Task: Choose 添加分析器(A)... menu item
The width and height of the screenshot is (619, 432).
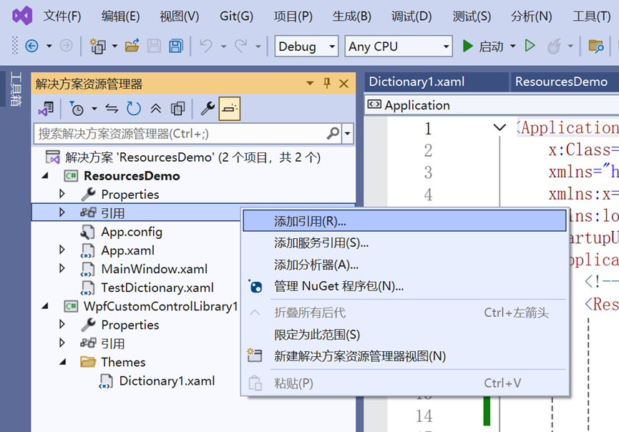Action: (x=404, y=265)
